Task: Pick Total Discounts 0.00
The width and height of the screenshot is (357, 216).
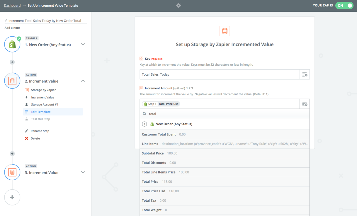Action: (225, 163)
